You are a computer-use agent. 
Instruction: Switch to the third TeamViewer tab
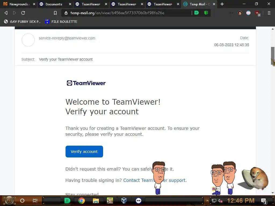tap(163, 4)
